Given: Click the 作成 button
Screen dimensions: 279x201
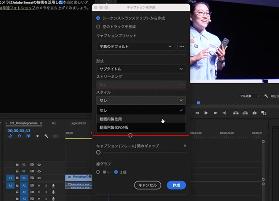Looking at the screenshot, I should point(176,185).
